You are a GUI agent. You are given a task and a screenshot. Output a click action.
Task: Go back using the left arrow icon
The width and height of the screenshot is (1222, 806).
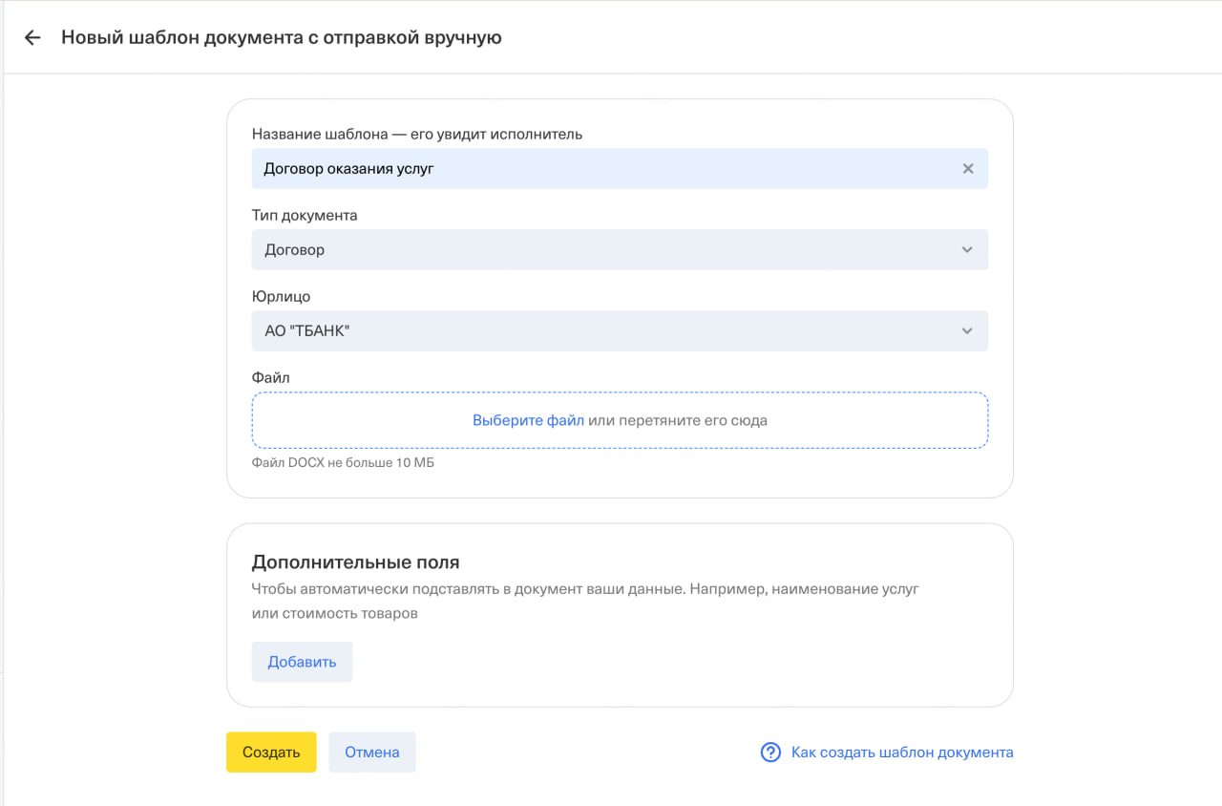(x=32, y=38)
